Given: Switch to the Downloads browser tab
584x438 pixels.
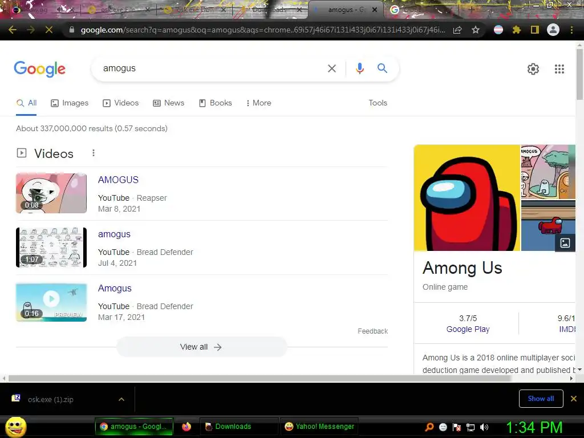Looking at the screenshot, I should (x=269, y=10).
